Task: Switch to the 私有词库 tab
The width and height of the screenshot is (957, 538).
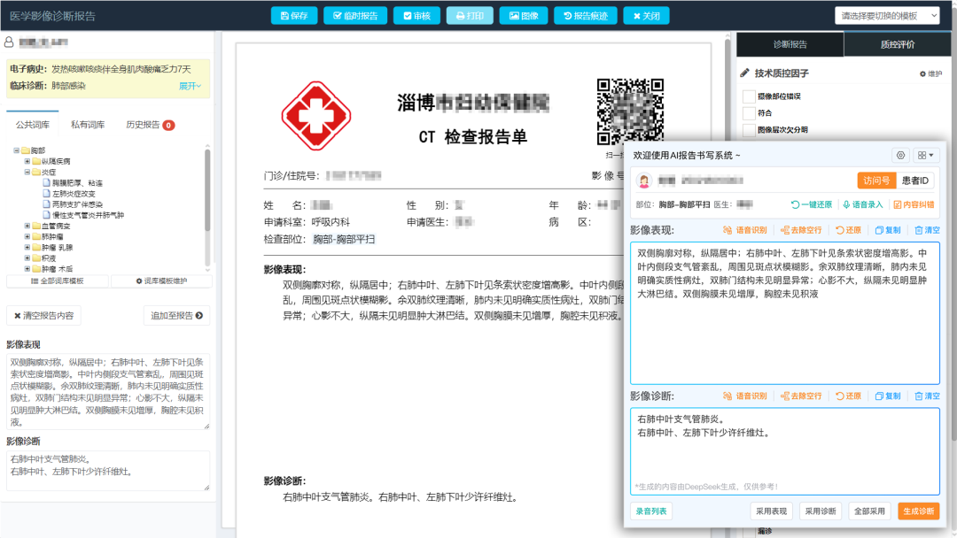Action: click(x=87, y=125)
